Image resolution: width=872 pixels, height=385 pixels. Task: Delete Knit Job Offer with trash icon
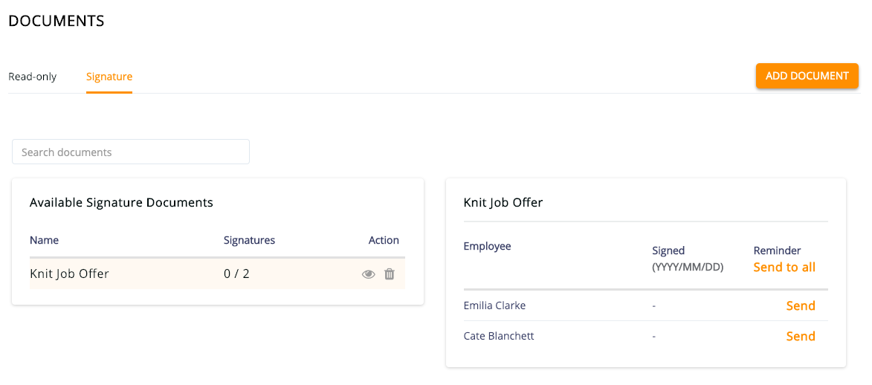[x=390, y=274]
